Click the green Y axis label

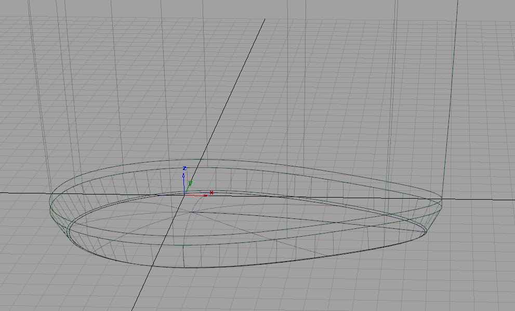tap(190, 184)
